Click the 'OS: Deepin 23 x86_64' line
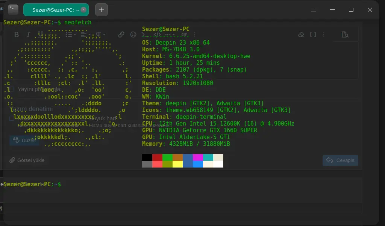The width and height of the screenshot is (385, 226). [x=176, y=43]
